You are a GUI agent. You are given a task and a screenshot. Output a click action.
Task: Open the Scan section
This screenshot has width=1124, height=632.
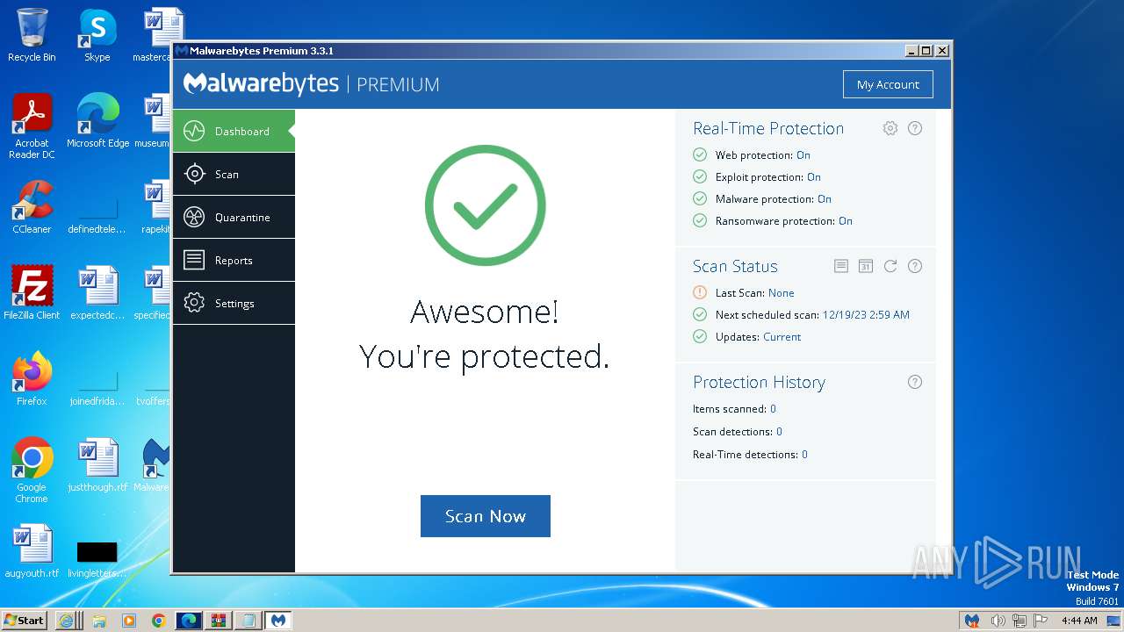coord(234,175)
